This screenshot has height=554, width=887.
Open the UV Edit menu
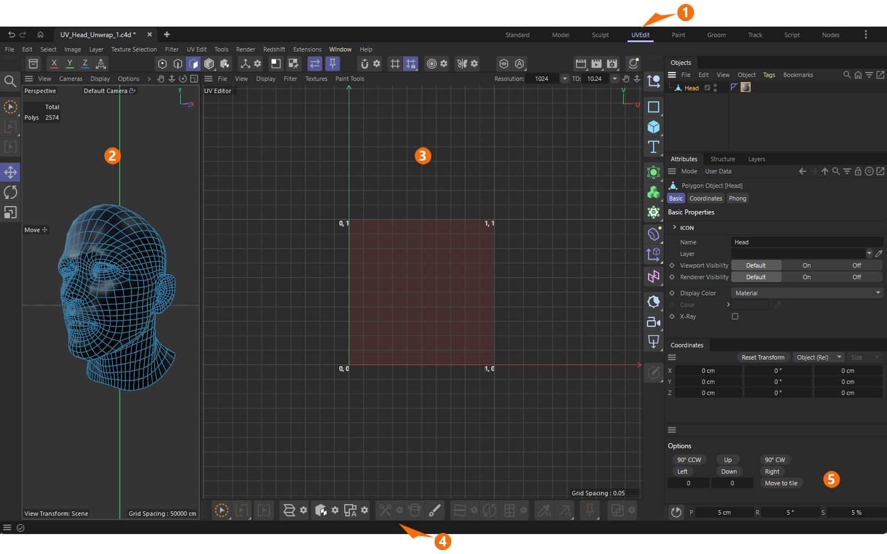coord(197,49)
